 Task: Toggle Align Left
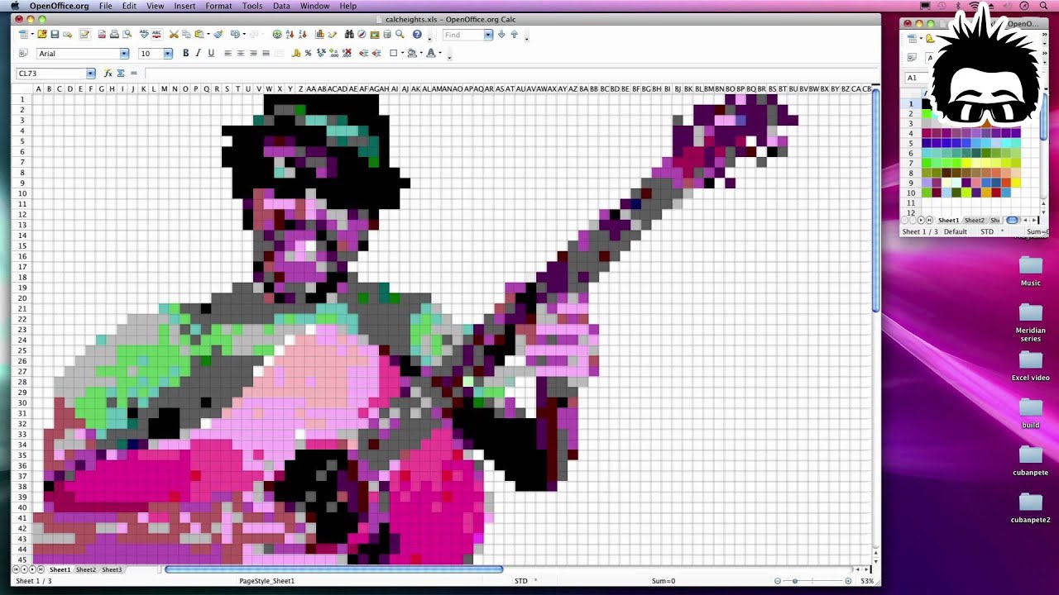(x=228, y=53)
